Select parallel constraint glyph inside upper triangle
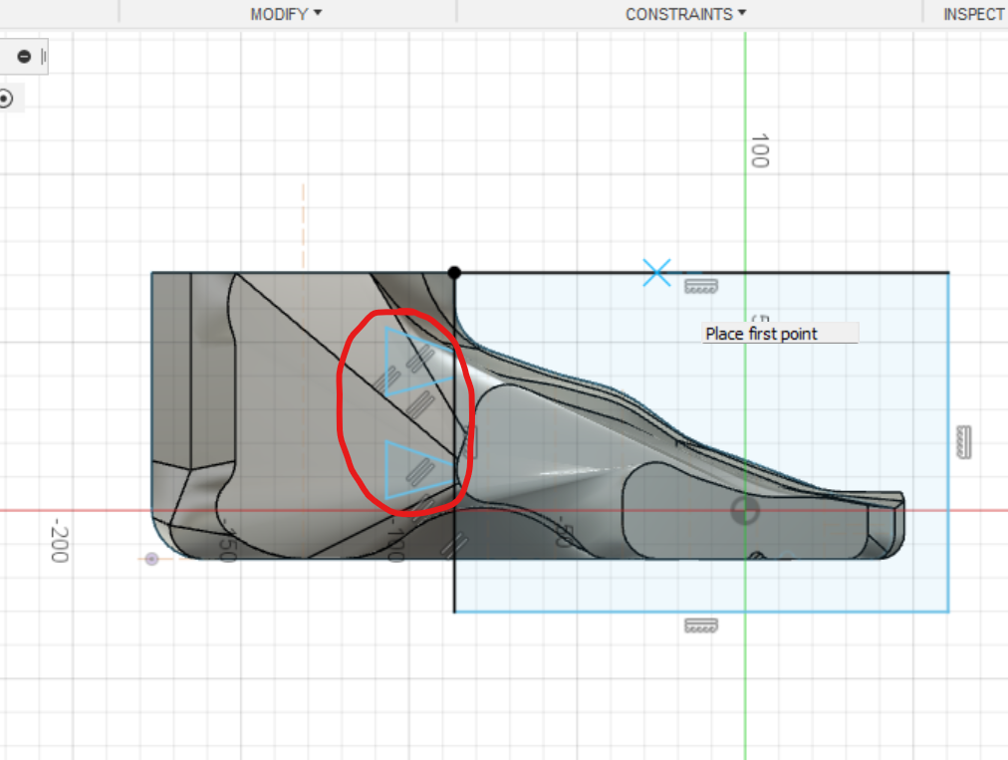1008x760 pixels. click(x=420, y=358)
